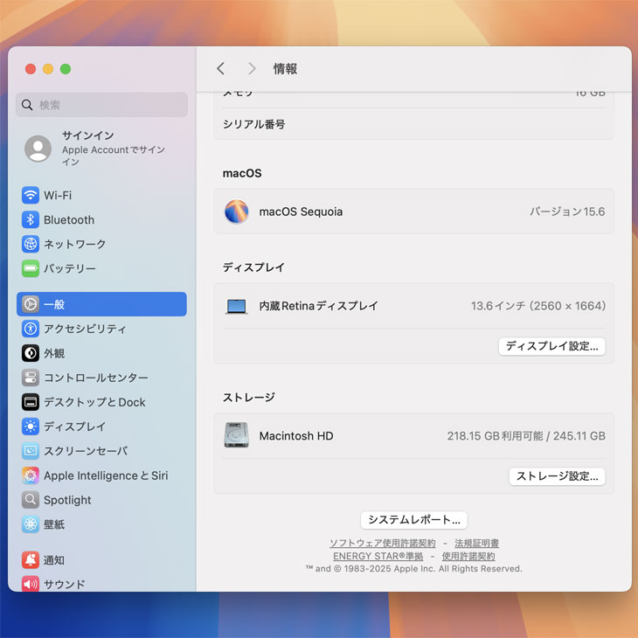Open コントロールセンター icon in sidebar

tap(31, 378)
